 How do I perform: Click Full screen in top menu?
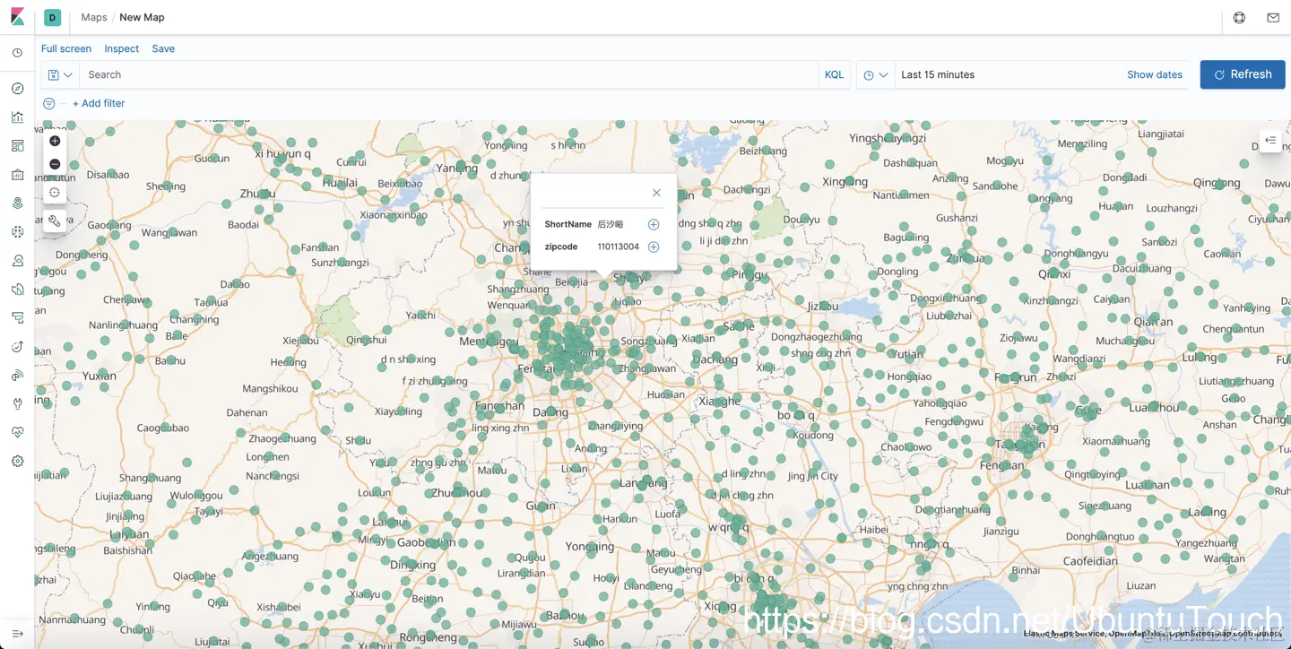pos(66,48)
